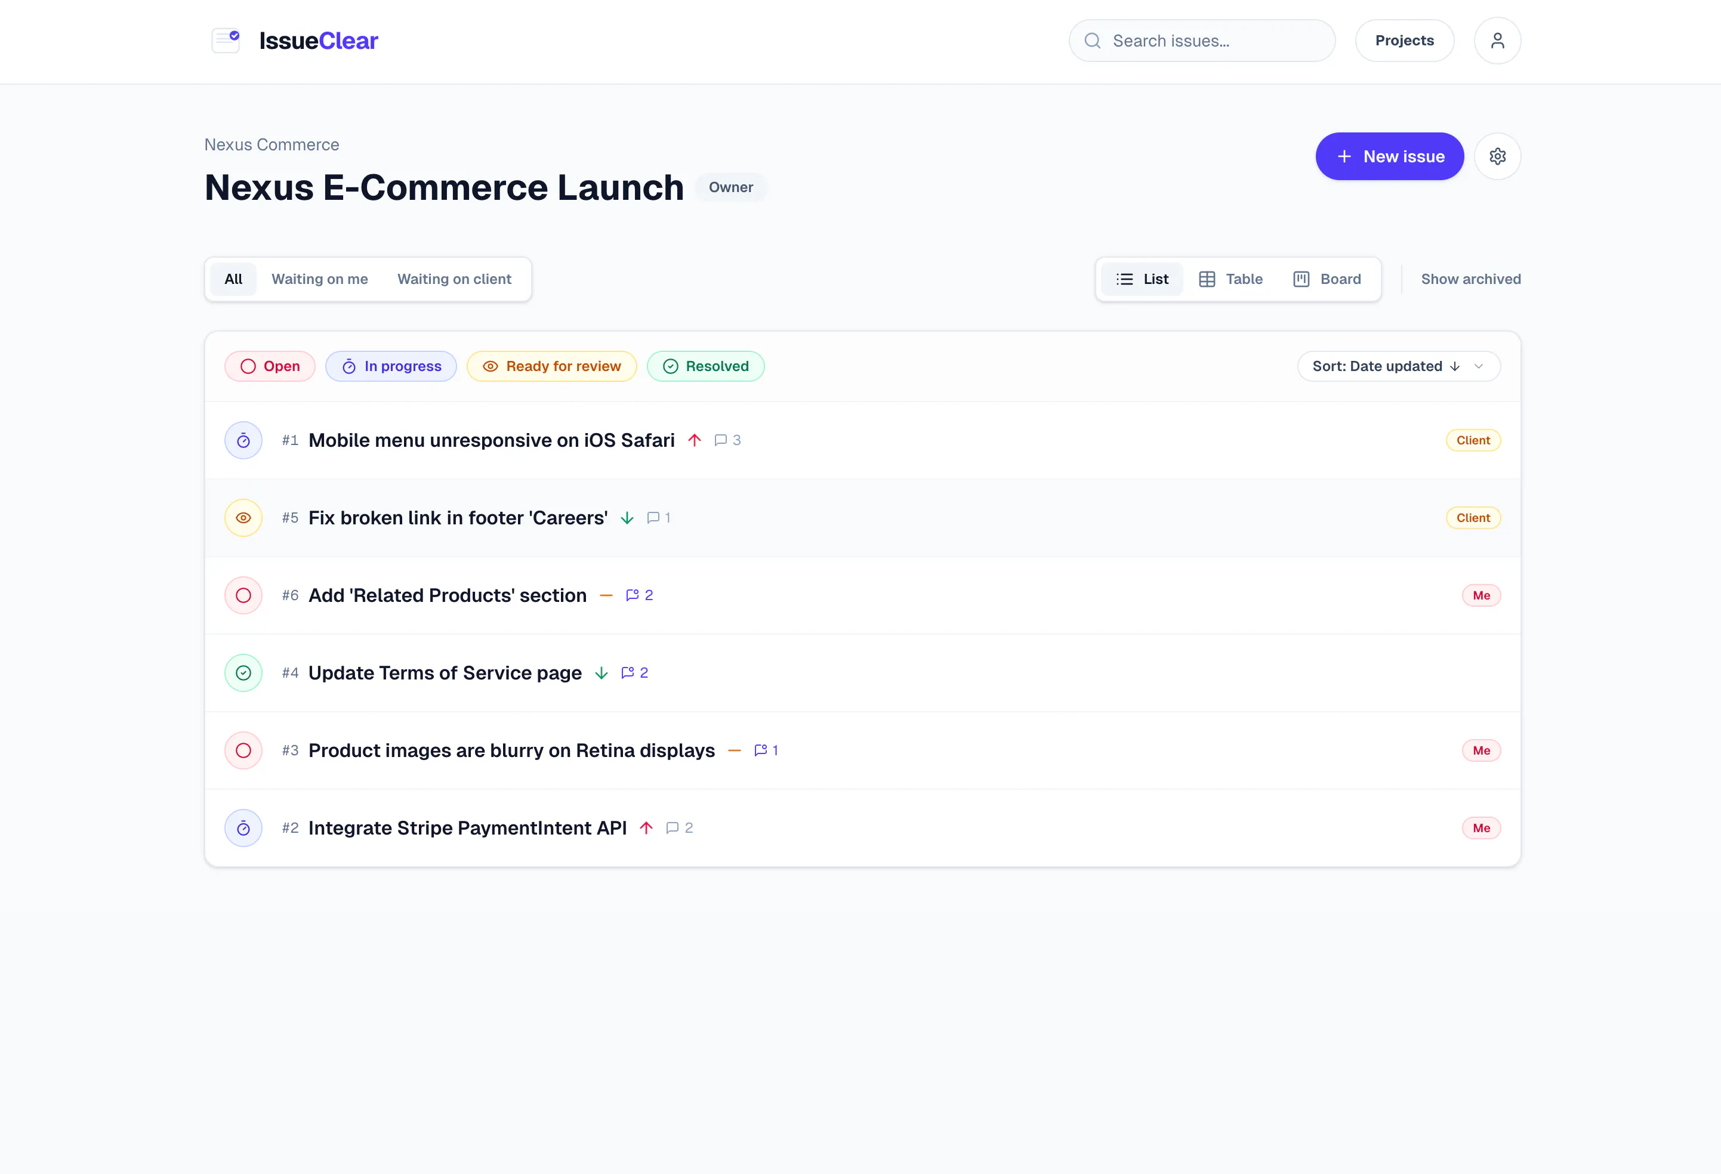Click low priority arrow on footer Careers issue
Viewport: 1721px width, 1174px height.
tap(627, 518)
